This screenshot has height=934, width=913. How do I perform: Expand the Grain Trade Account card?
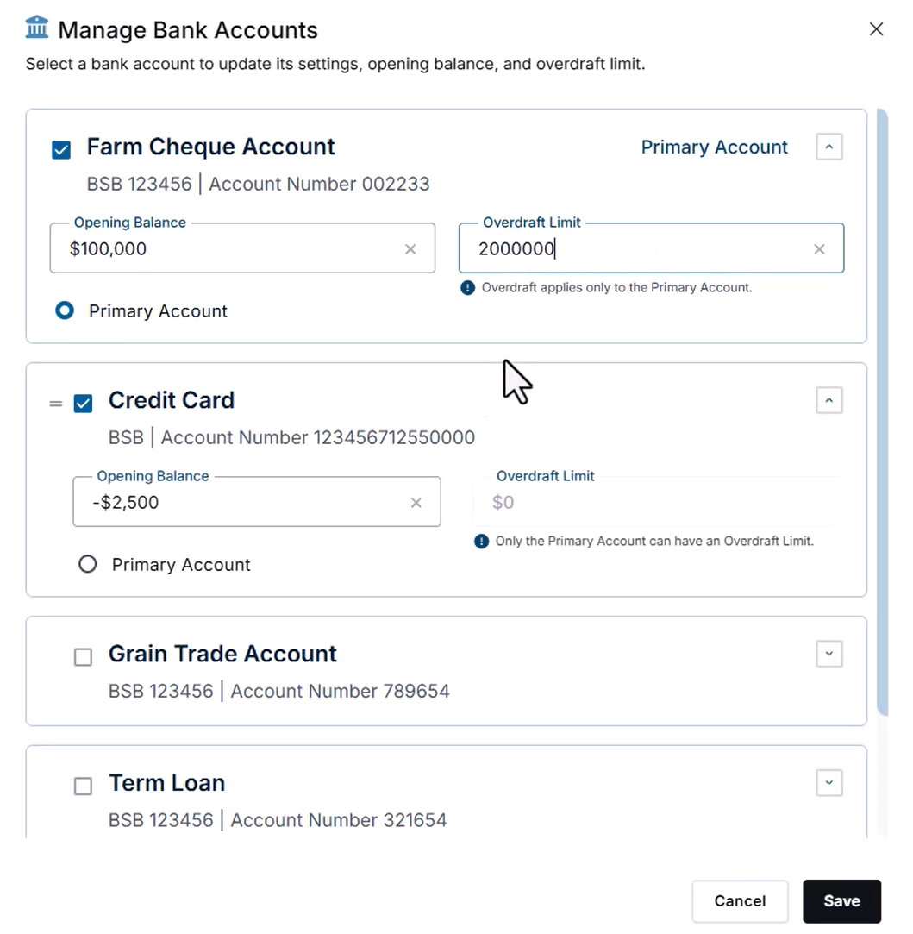point(829,654)
